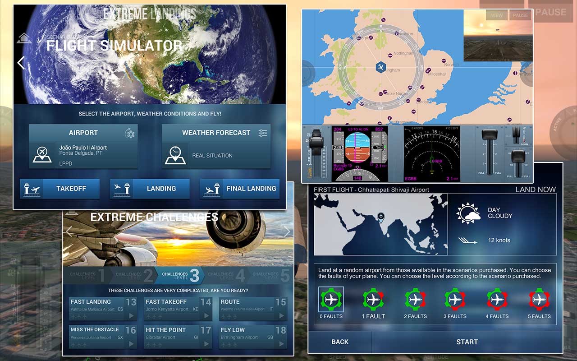Click play arrow on Fast Landing card
Screen dimensions: 577x361
click(x=132, y=315)
